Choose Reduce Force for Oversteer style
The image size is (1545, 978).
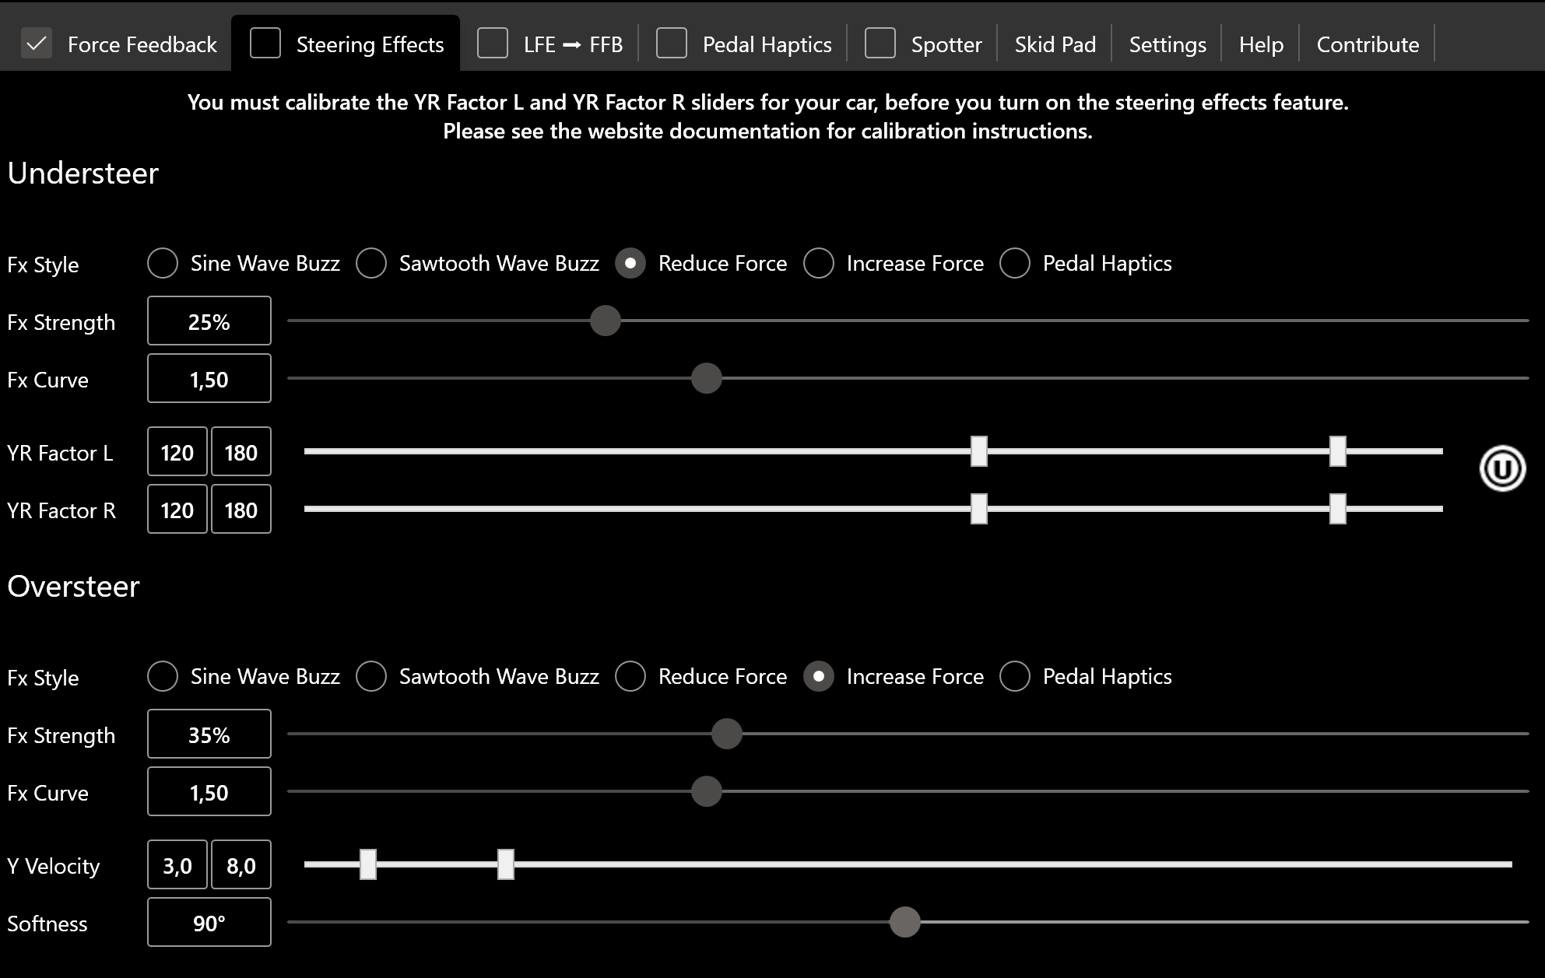[x=630, y=676]
